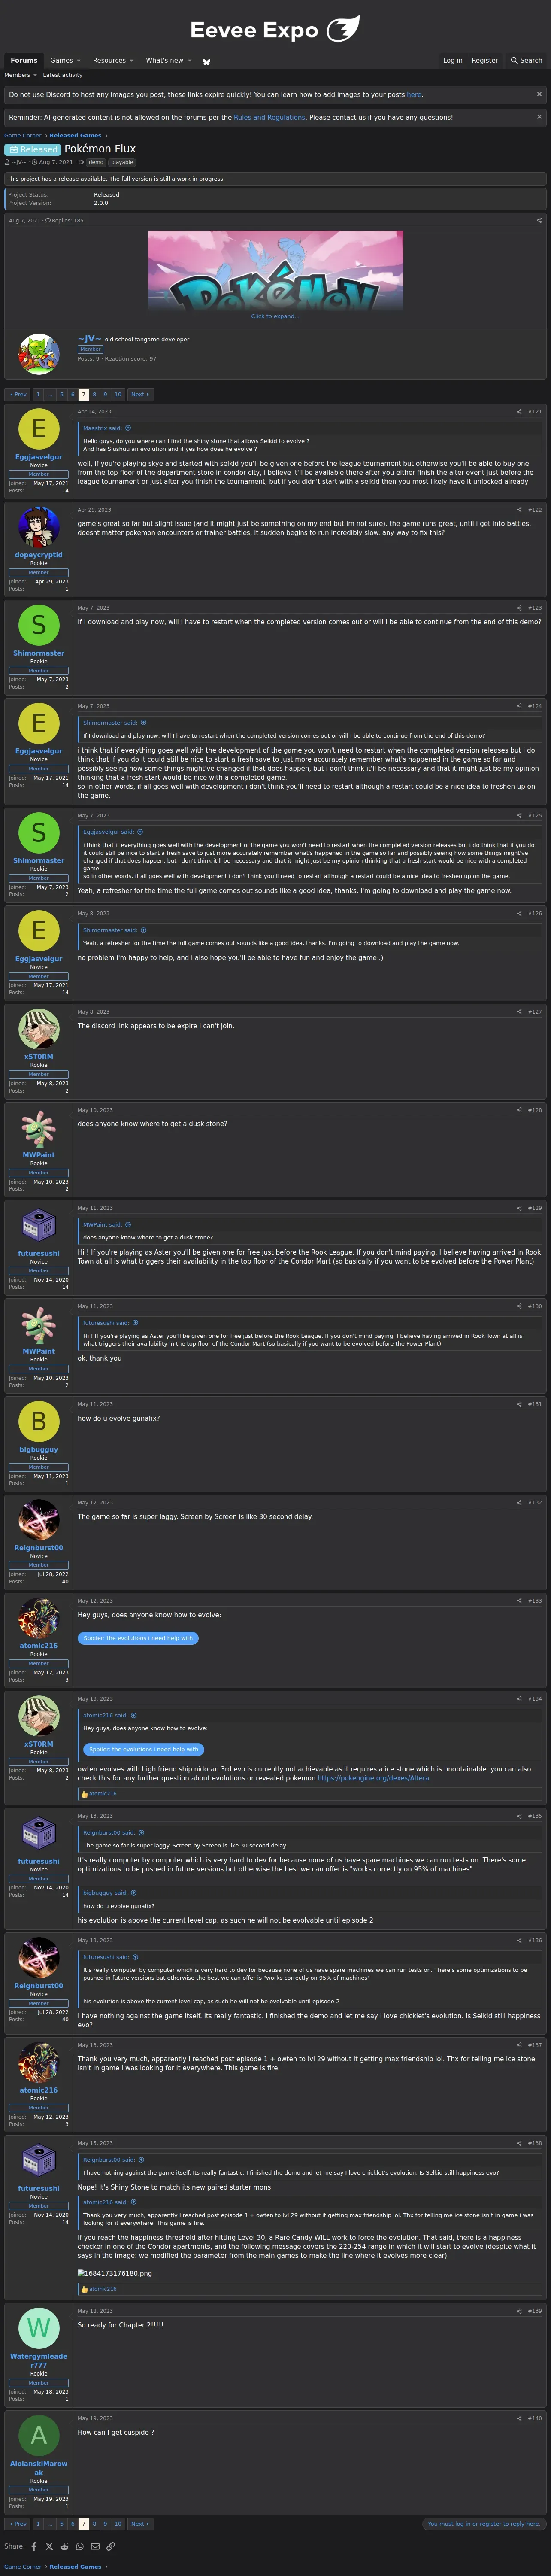Share the thread by email icon
This screenshot has width=551, height=2576.
pyautogui.click(x=95, y=2546)
